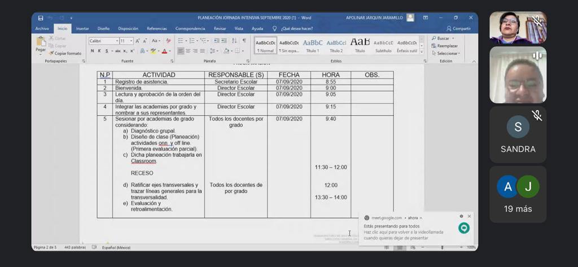Open font size 11 dropdown
This screenshot has height=267, width=578.
(132, 41)
